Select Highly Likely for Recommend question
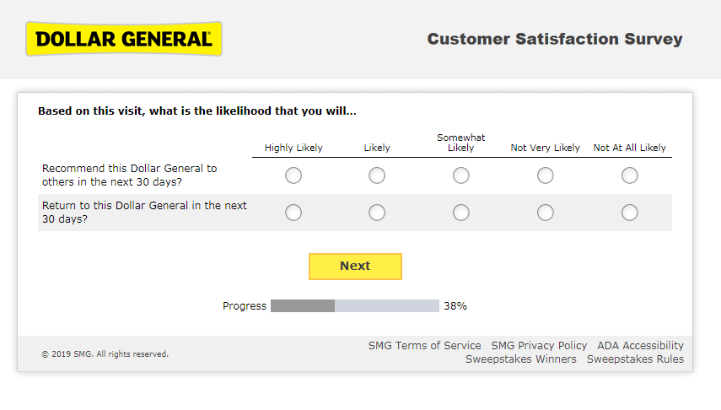The image size is (721, 410). pyautogui.click(x=293, y=175)
